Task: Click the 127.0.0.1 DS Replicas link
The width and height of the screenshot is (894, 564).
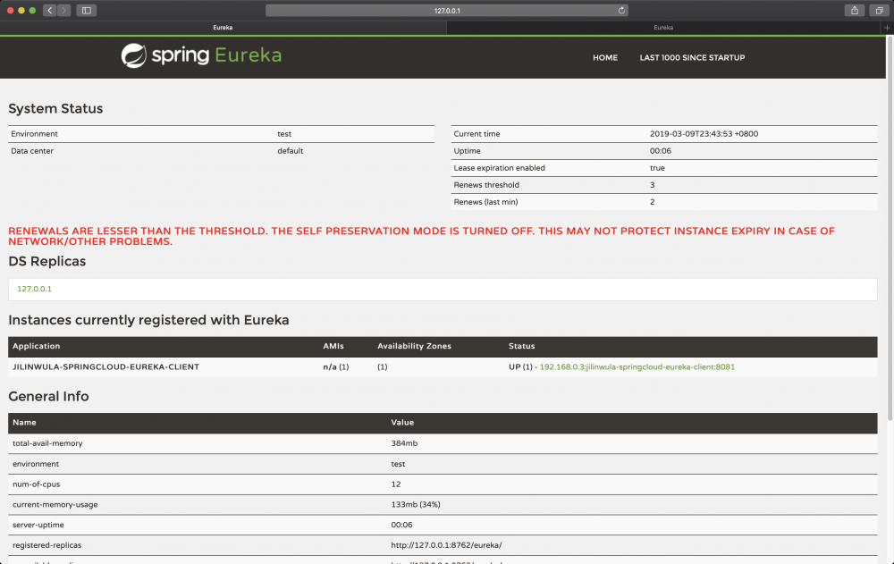Action: 34,289
